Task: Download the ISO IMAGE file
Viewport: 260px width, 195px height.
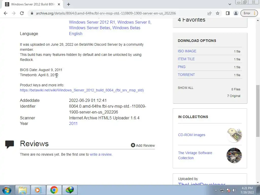Action: coord(187,51)
